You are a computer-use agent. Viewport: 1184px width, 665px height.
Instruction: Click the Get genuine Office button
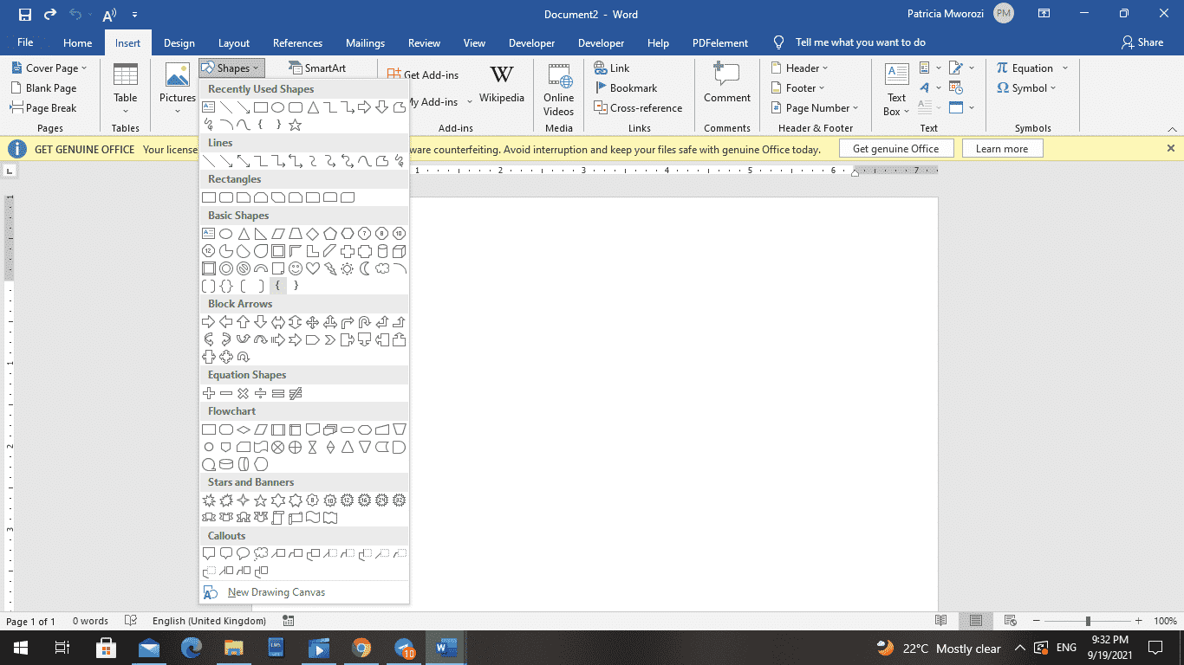click(x=896, y=148)
